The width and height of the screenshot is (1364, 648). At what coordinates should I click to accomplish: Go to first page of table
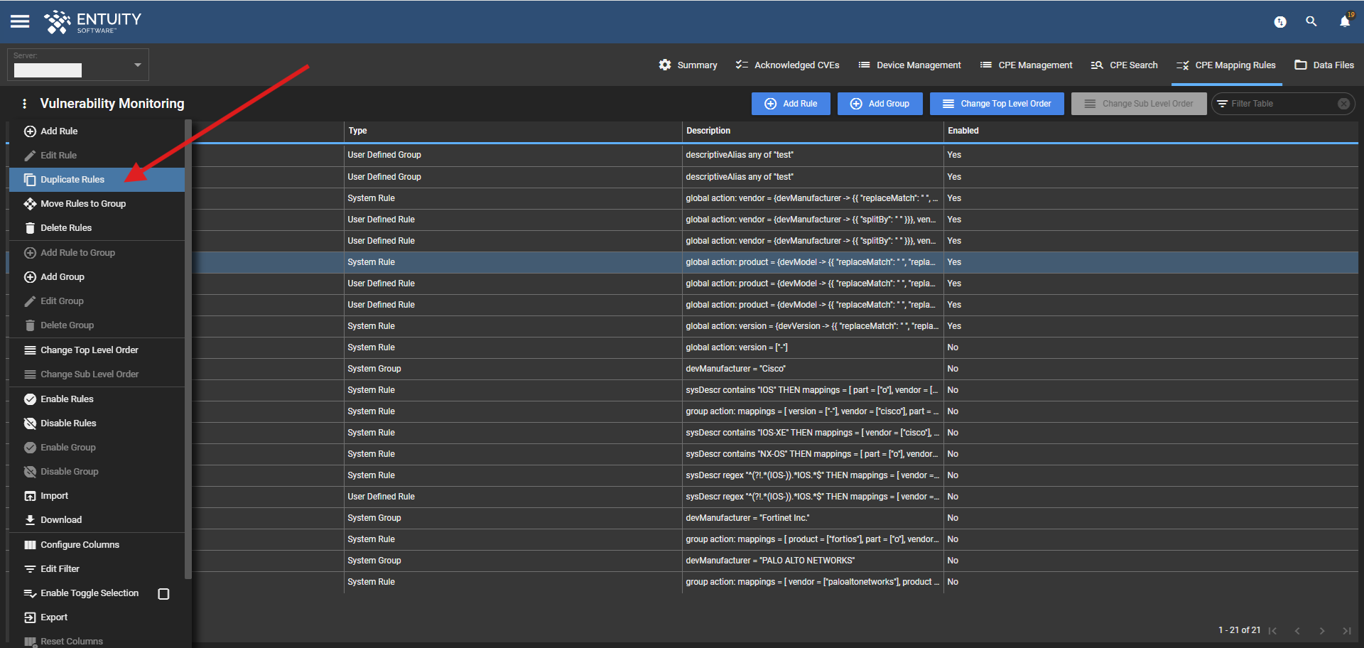(x=1273, y=631)
